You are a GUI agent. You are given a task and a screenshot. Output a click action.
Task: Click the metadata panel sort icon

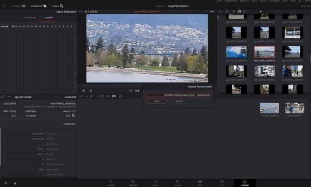[x=3, y=97]
